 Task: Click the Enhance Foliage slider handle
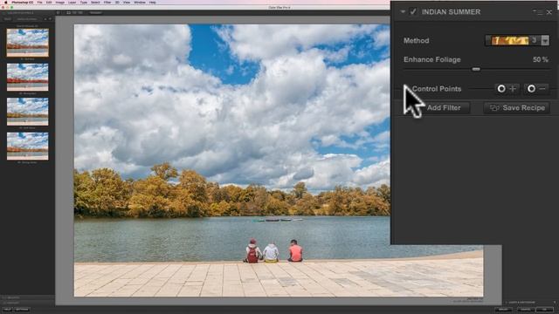476,69
